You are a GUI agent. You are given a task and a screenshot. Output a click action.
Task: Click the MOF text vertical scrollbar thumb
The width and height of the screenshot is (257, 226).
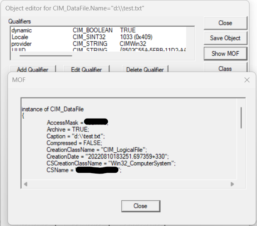click(x=241, y=117)
